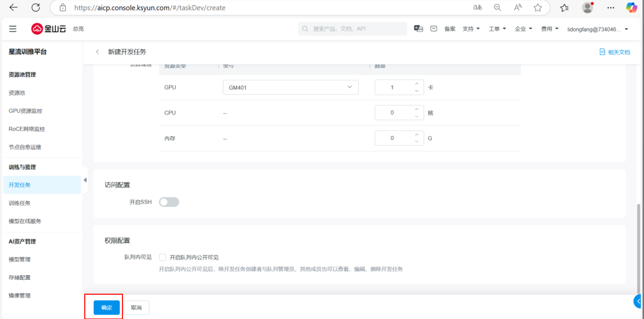
Task: Expand the 费用 dropdown menu
Action: [x=549, y=29]
